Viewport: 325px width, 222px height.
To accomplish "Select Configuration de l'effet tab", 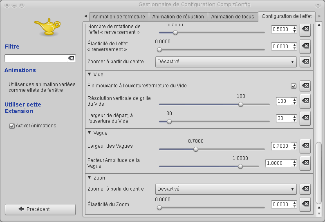I will (287, 16).
